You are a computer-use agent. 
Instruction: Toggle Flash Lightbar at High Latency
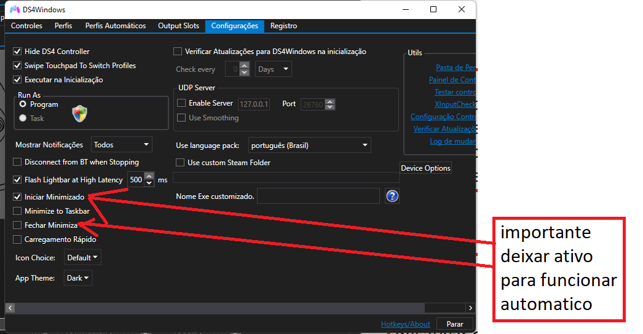[x=17, y=179]
